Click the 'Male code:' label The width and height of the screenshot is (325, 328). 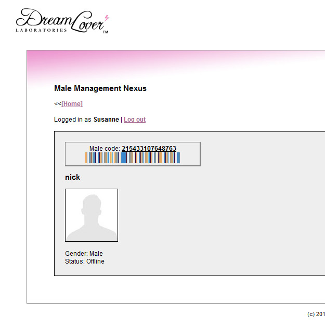click(105, 149)
